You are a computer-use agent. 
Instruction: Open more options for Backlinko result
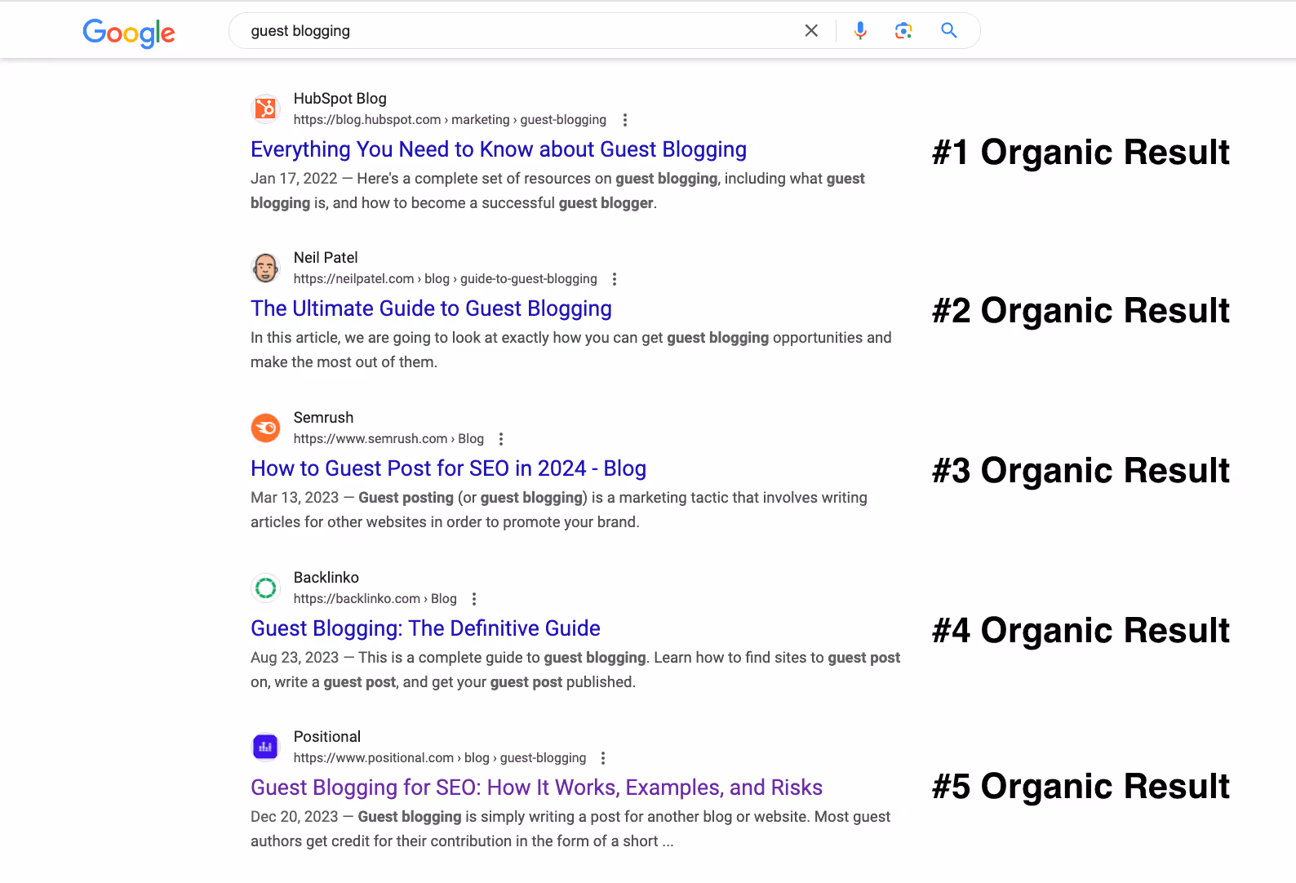(x=474, y=599)
